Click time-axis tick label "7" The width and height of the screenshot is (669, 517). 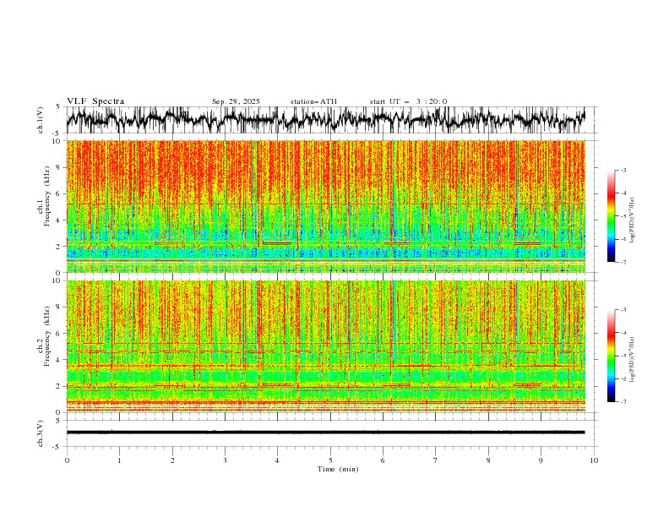click(x=436, y=460)
